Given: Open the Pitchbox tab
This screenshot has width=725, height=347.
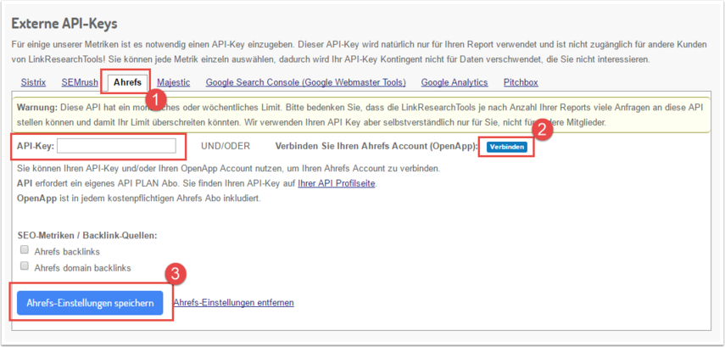Looking at the screenshot, I should tap(521, 82).
